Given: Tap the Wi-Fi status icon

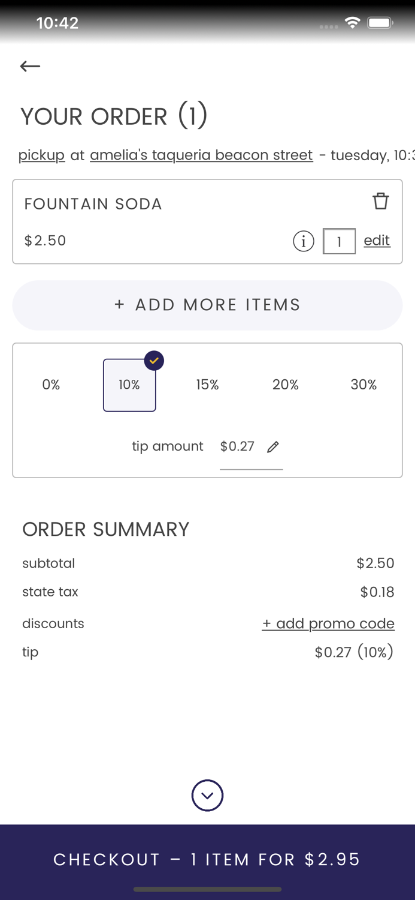Looking at the screenshot, I should tap(353, 23).
